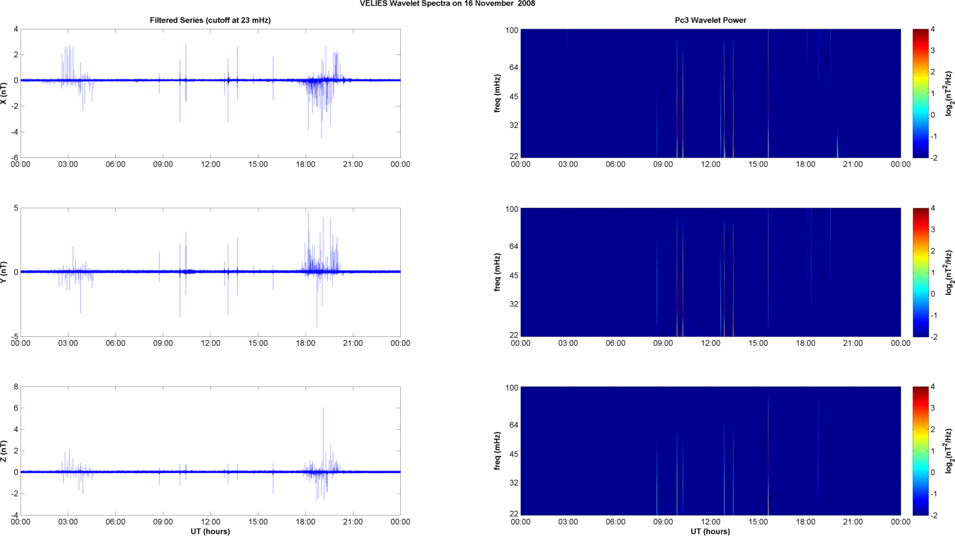The width and height of the screenshot is (955, 536).
Task: Click the '09:00' time tick under the middle spectrogram
Action: [663, 343]
